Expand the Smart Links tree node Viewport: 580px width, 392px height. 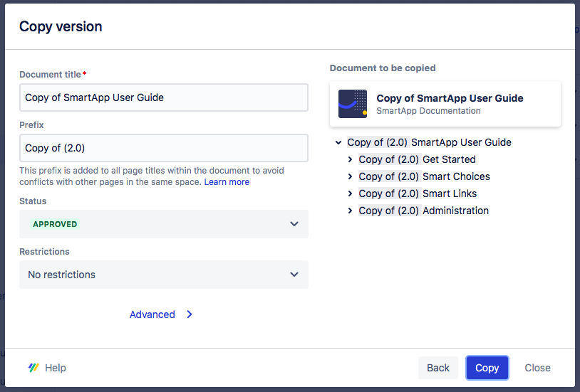pyautogui.click(x=350, y=194)
